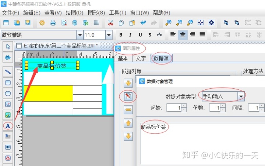Center align the text
This screenshot has width=265, height=166.
pos(183,35)
